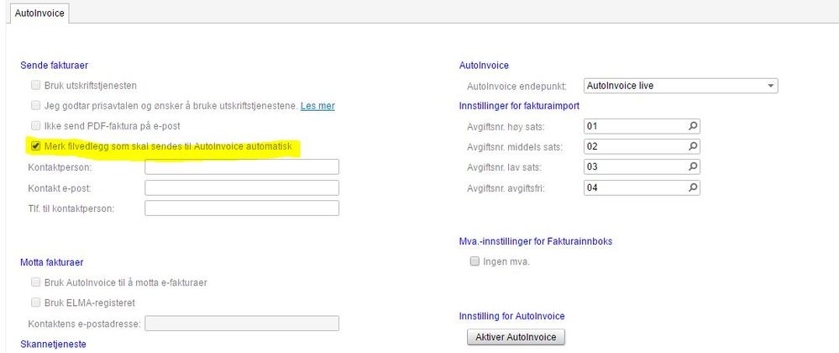Click the AutoInvoice endepunkt label

[517, 86]
